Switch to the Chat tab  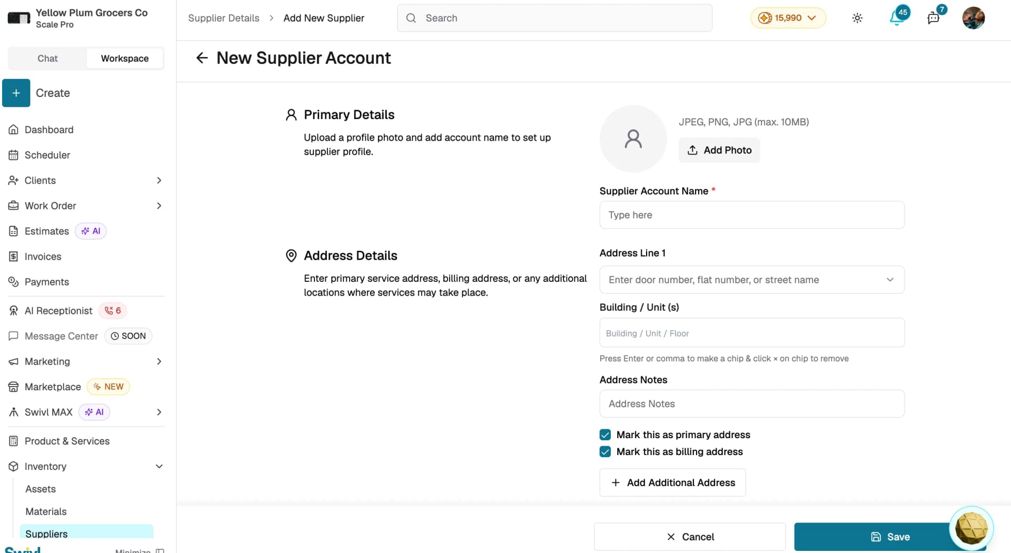(47, 58)
